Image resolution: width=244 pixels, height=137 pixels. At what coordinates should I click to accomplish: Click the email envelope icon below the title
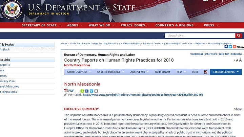[96, 91]
